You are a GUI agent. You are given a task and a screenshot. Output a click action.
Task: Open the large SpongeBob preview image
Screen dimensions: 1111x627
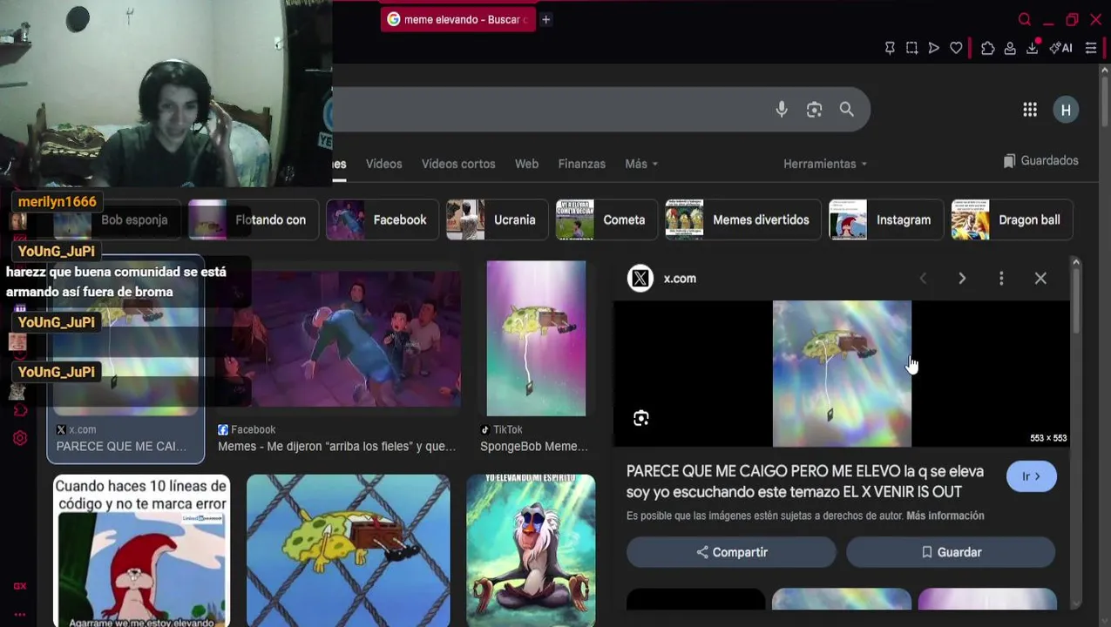[x=842, y=374]
